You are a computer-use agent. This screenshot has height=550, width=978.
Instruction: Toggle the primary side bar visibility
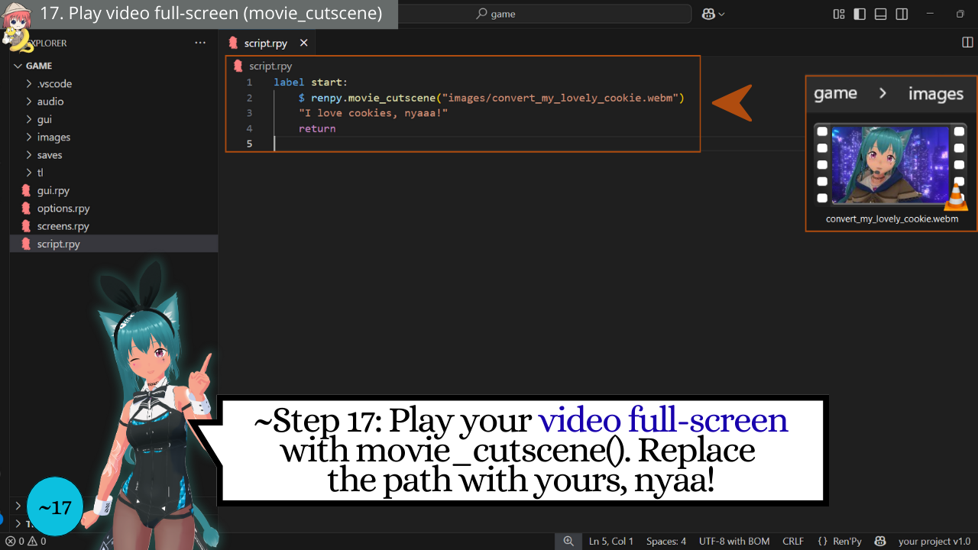[860, 14]
